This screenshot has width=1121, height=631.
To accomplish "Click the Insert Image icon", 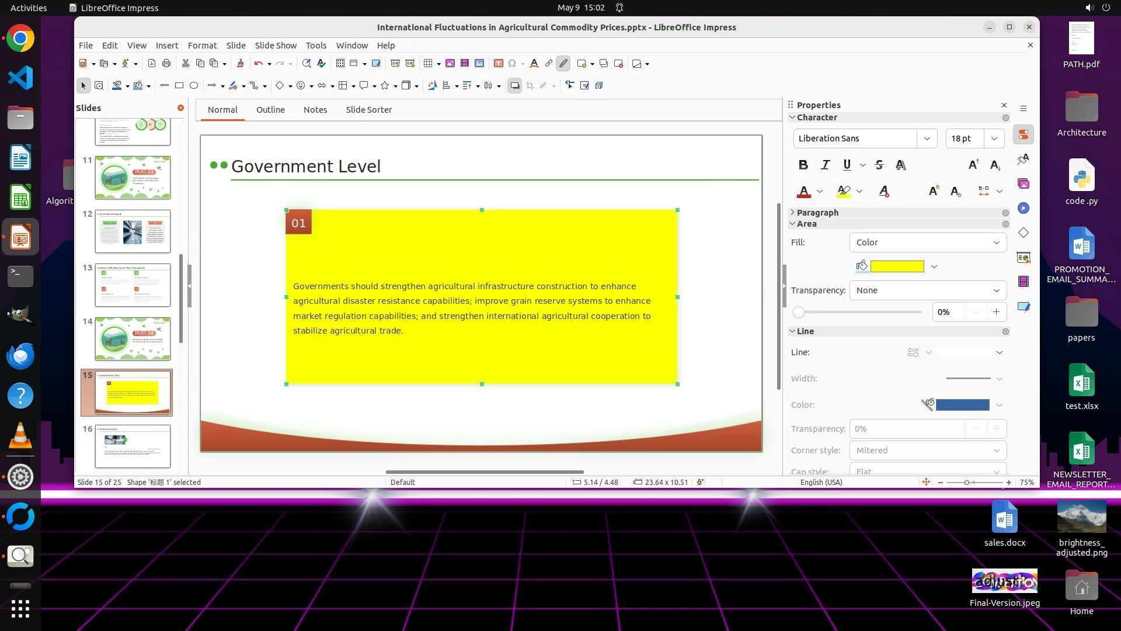I will [450, 64].
